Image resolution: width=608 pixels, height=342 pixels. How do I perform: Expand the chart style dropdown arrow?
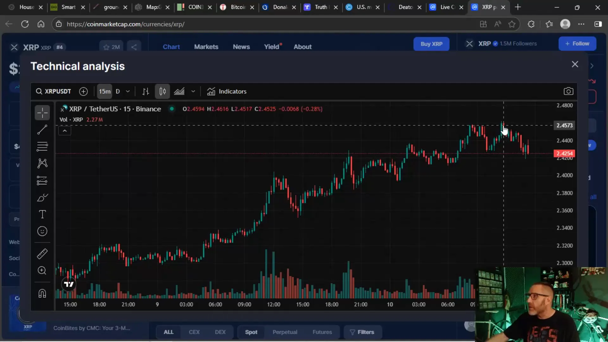tap(193, 92)
